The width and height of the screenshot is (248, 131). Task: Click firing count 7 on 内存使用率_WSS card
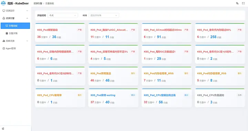click(x=145, y=80)
